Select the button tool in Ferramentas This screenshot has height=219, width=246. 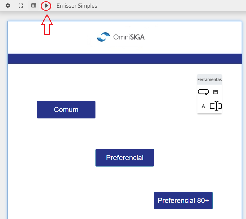click(x=203, y=92)
